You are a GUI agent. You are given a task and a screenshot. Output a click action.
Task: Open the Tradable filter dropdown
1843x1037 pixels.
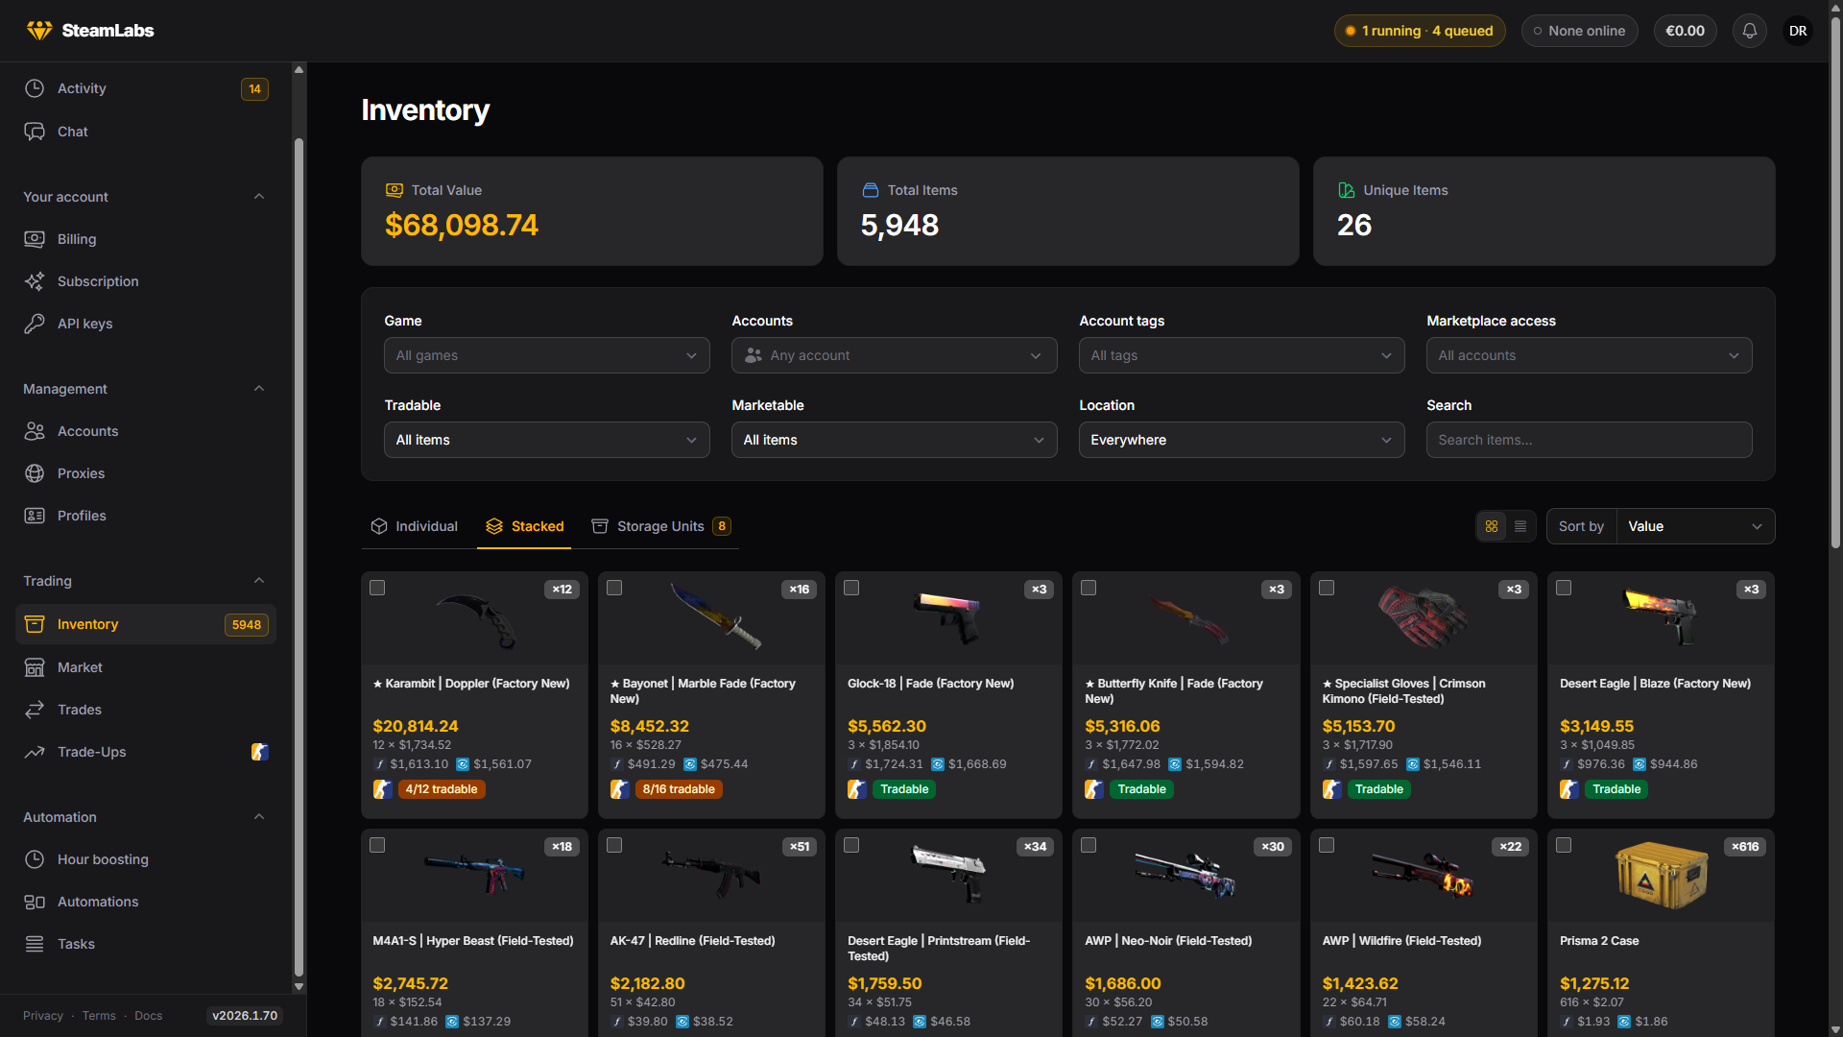tap(547, 440)
